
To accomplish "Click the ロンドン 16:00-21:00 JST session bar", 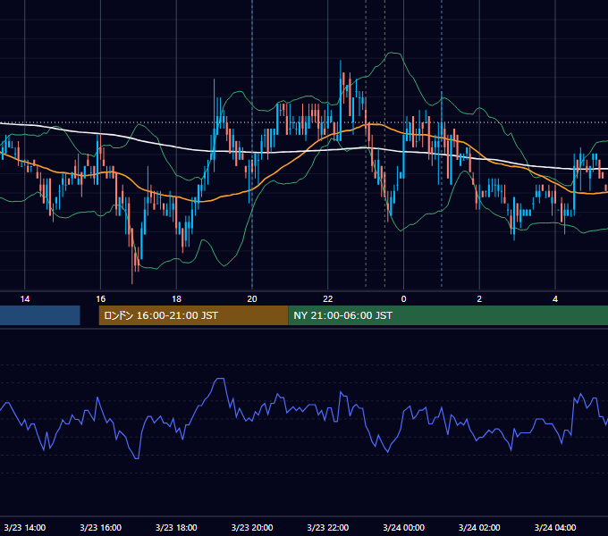I will click(193, 315).
